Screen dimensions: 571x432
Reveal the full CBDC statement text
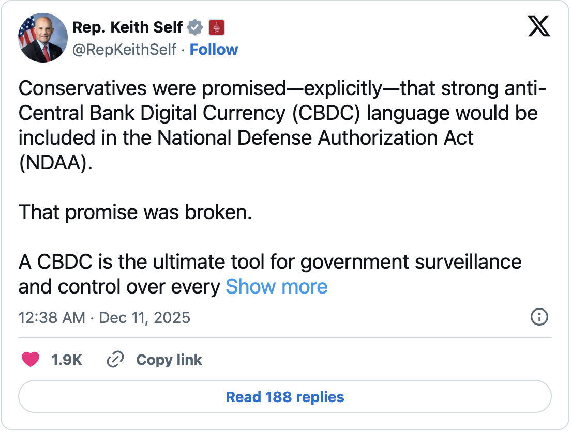tap(277, 286)
